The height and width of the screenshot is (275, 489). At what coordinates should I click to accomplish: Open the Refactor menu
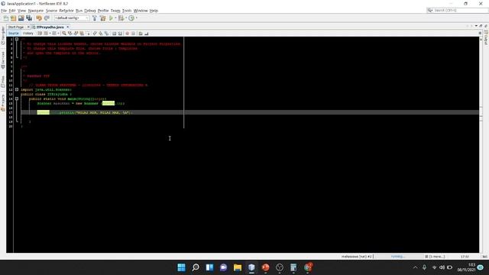(x=66, y=11)
